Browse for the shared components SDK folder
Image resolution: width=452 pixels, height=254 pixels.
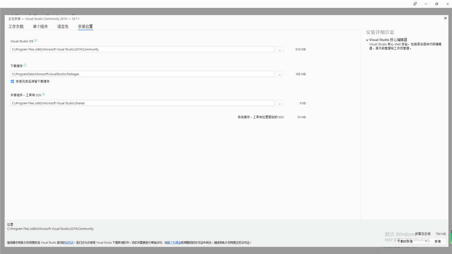279,103
